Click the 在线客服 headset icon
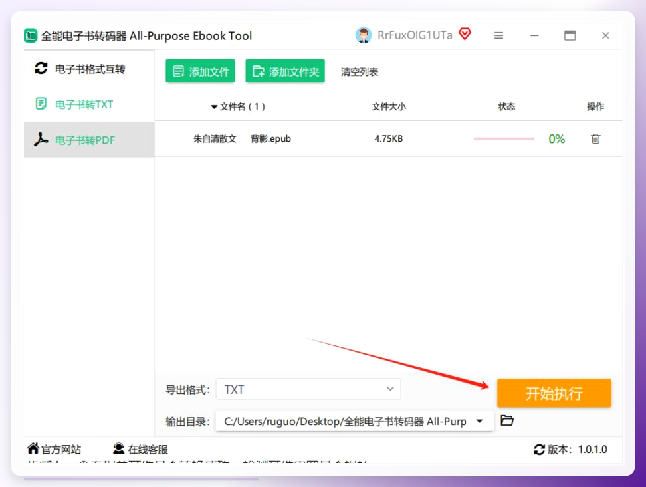This screenshot has height=487, width=646. (x=119, y=448)
